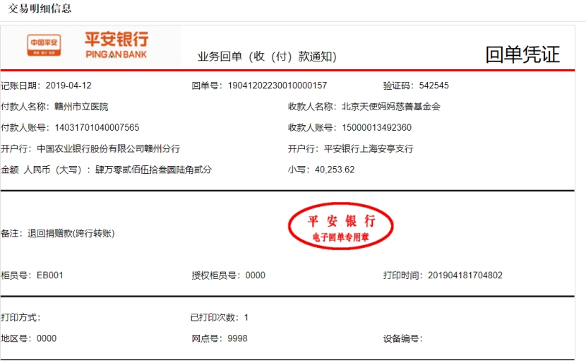
Task: Click the 金额 人民币（大写） label
Action: tap(46, 170)
